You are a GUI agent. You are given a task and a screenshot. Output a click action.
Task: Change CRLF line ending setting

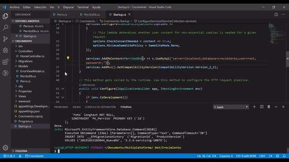[262, 156]
